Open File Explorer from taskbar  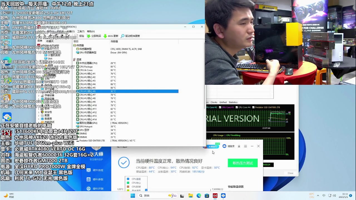(191, 196)
